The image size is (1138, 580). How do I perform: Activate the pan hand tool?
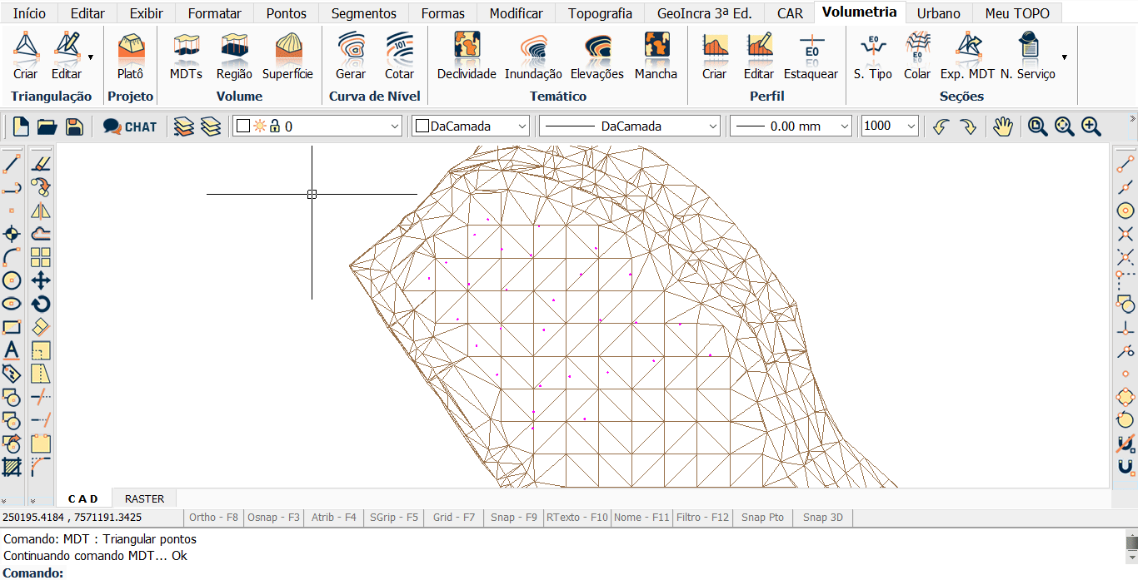click(x=1003, y=126)
